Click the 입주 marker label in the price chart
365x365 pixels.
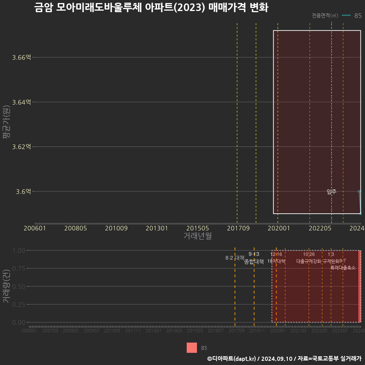click(332, 192)
